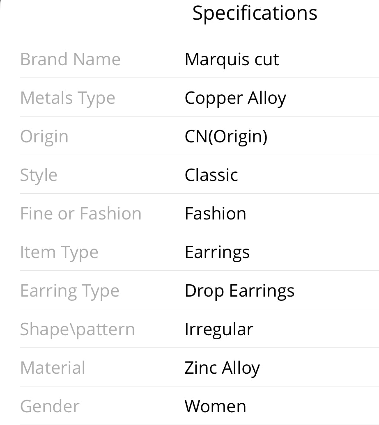The width and height of the screenshot is (379, 425).
Task: Click the Zinc Alloy material value
Action: pos(222,368)
